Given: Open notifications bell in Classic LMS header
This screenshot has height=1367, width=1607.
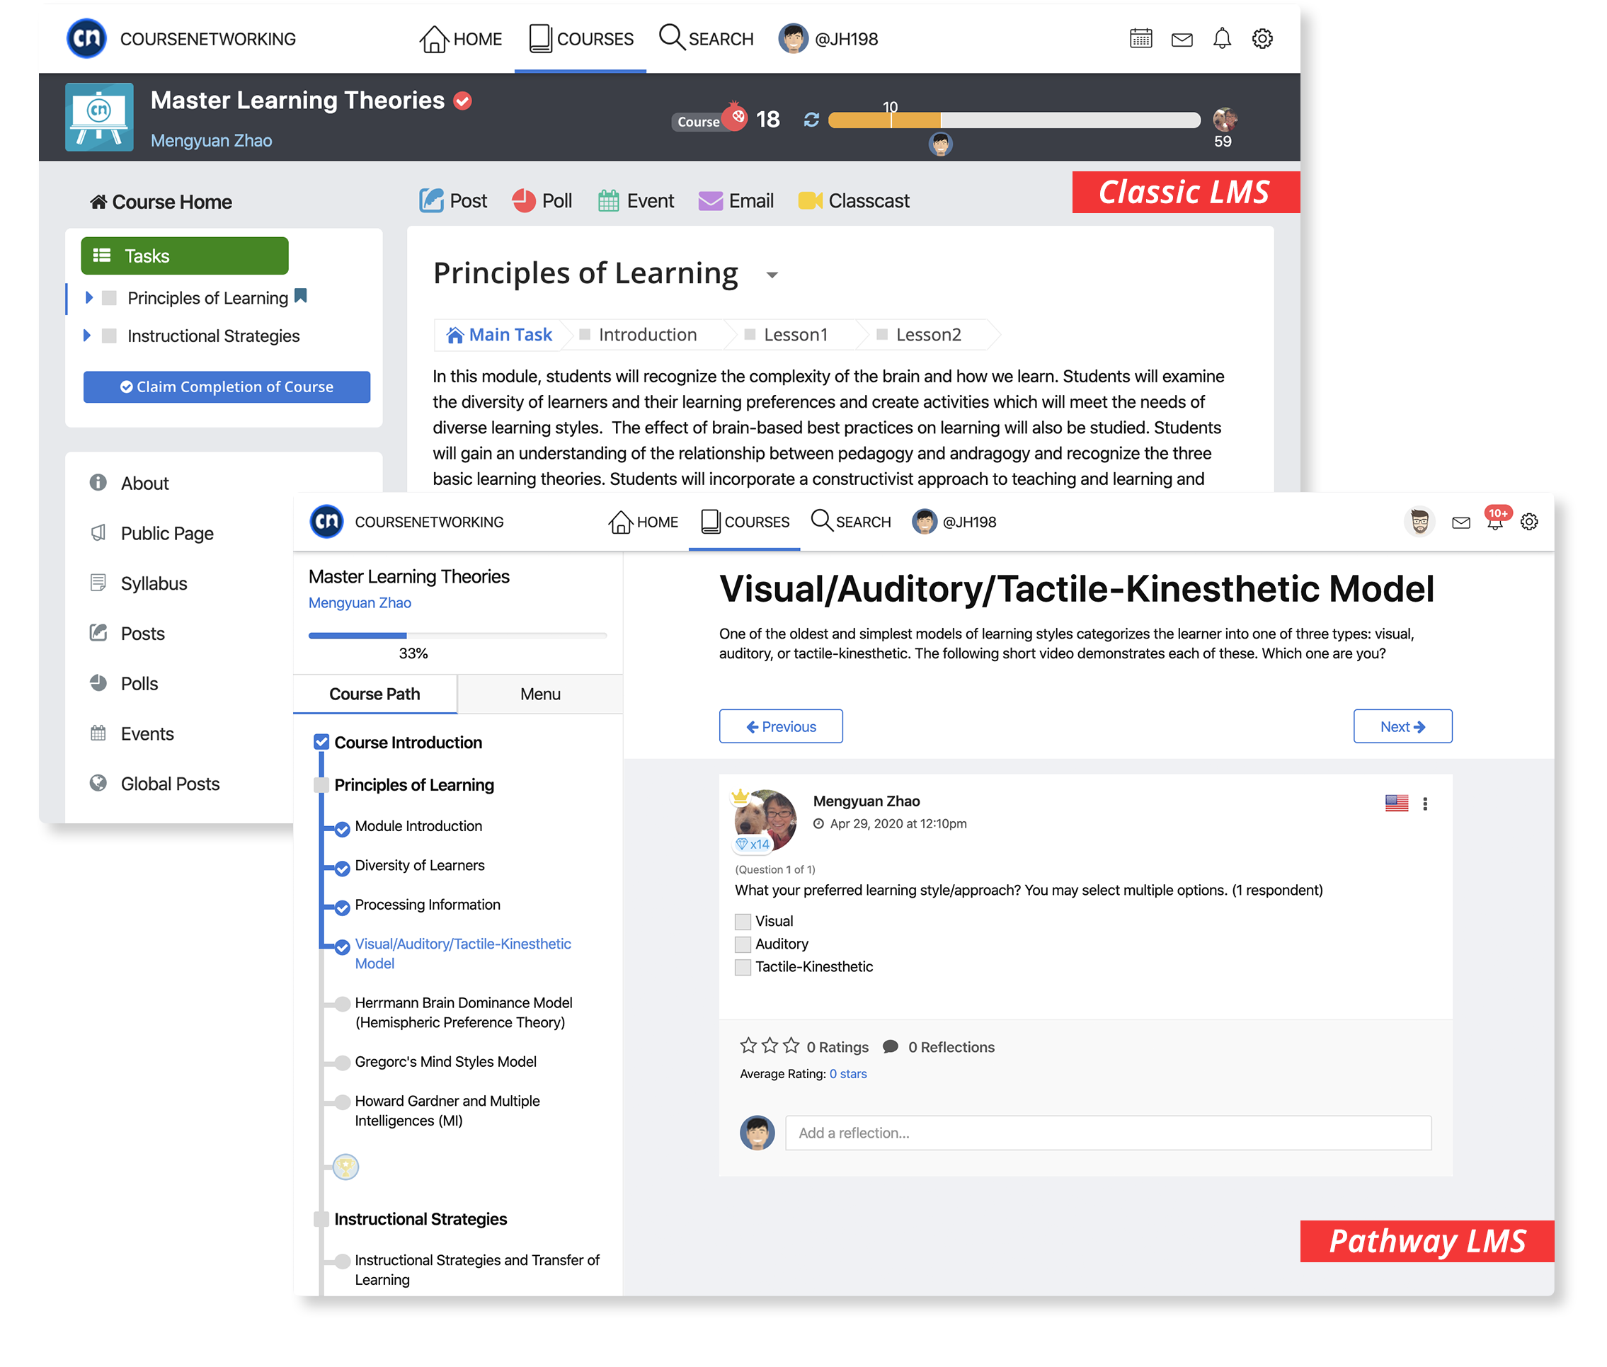Looking at the screenshot, I should (x=1222, y=38).
